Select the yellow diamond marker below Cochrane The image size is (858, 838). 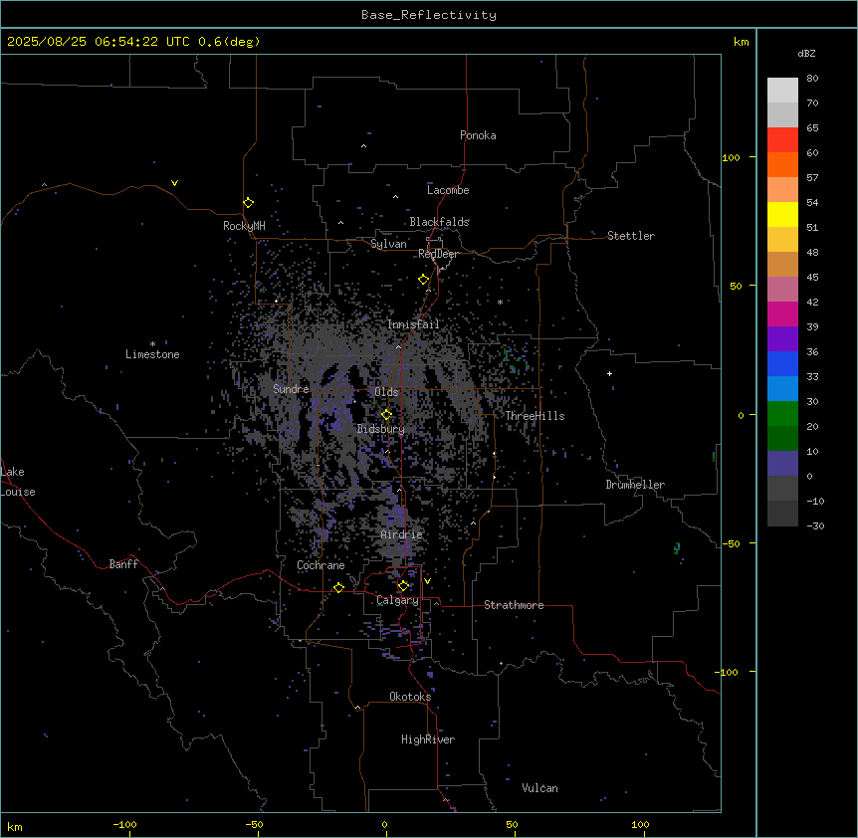[x=338, y=587]
